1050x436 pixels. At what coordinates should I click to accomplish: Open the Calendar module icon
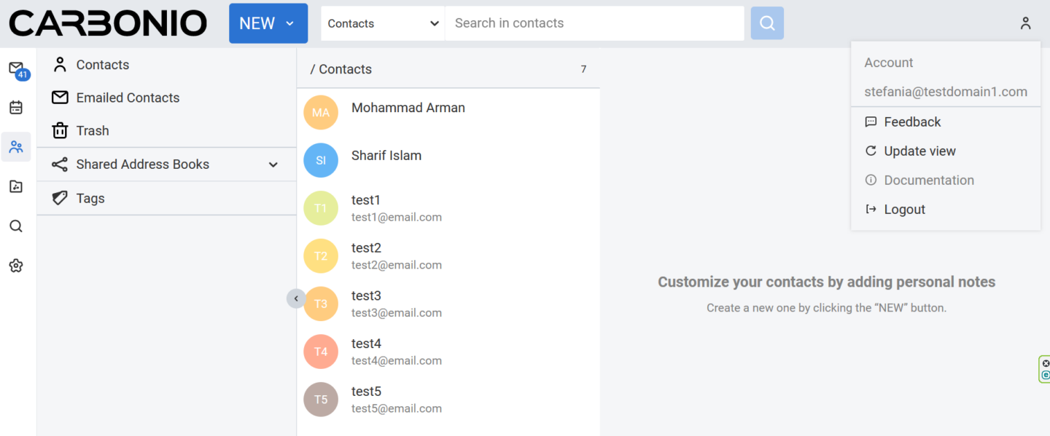coord(16,108)
